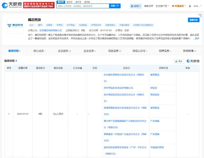Click the 科技推广和应用服务业 tag
This screenshot has height=158, width=204.
[x=143, y=25]
